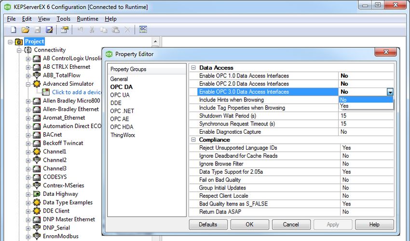Image resolution: width=410 pixels, height=241 pixels.
Task: Choose Yes in the OPC 3.0 dropdown list
Action: tap(366, 106)
